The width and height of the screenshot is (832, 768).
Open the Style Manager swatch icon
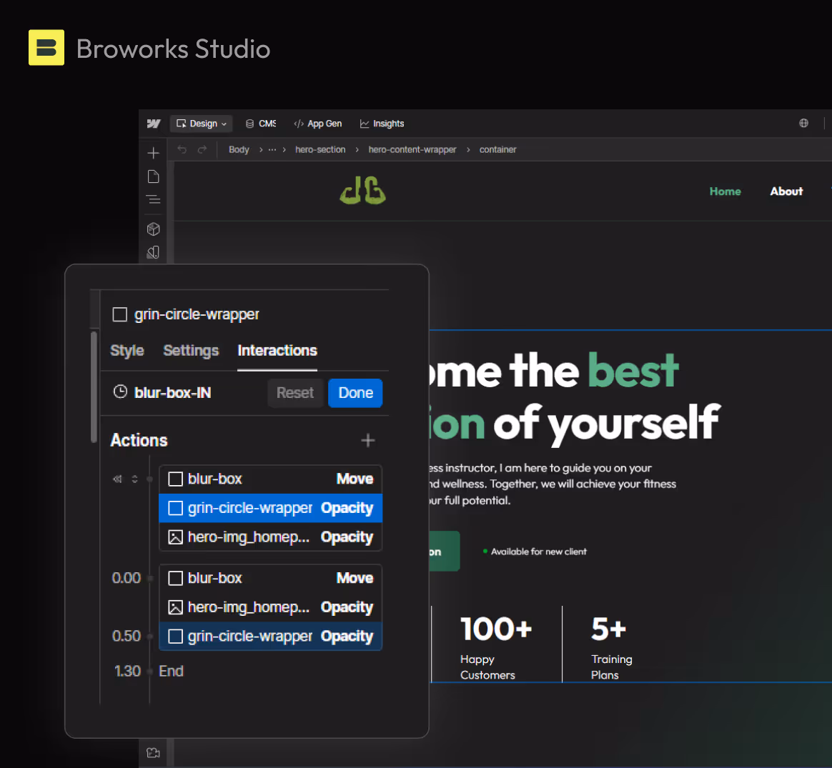click(153, 252)
